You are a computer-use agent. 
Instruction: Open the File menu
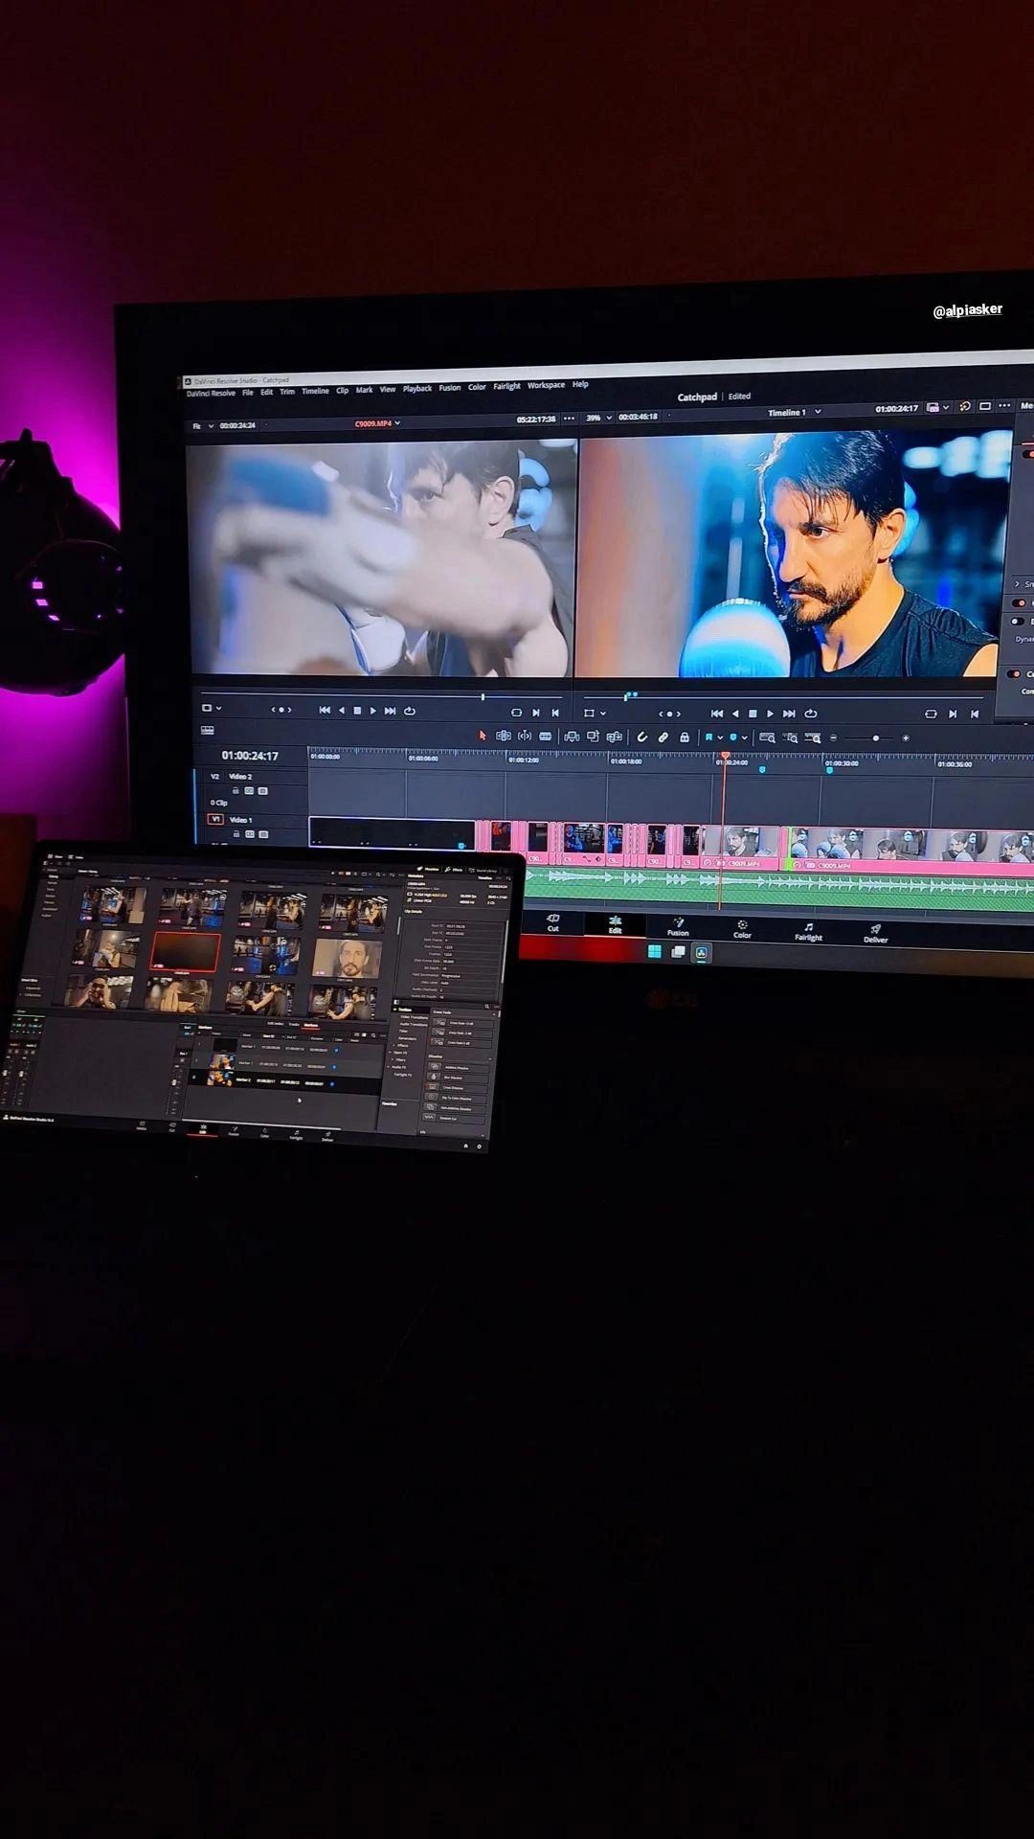248,393
